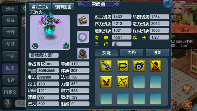Click the 鉴定宝宝 button

(x=40, y=7)
